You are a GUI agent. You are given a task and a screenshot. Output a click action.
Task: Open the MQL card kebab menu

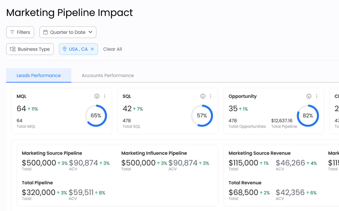pos(105,96)
